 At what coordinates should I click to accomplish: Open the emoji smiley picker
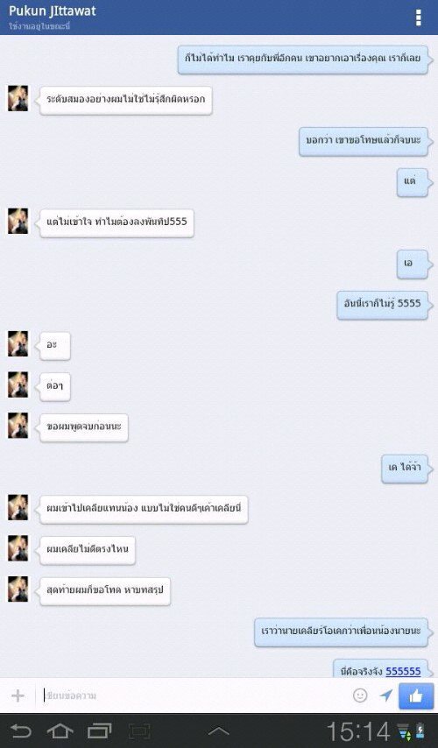[x=360, y=695]
